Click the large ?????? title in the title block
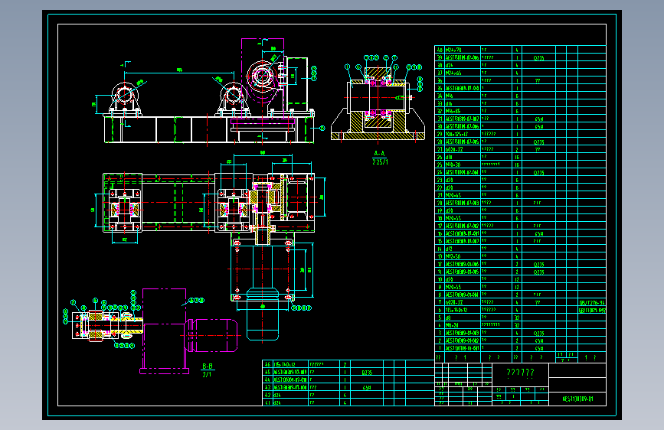 point(521,373)
